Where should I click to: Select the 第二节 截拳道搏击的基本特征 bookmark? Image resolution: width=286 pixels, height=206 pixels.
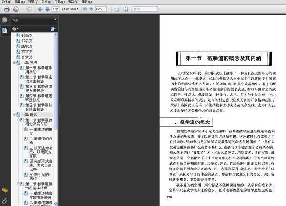coord(39,186)
